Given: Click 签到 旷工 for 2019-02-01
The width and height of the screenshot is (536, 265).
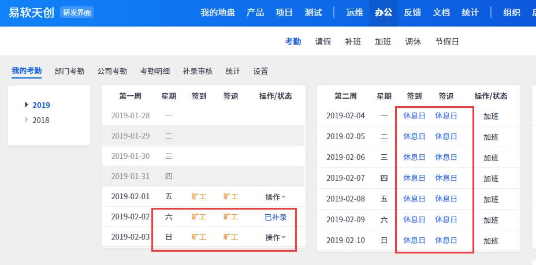Looking at the screenshot, I should point(199,197).
